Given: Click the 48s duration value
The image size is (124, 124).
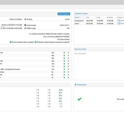Looking at the screenshot, I should point(53,55).
